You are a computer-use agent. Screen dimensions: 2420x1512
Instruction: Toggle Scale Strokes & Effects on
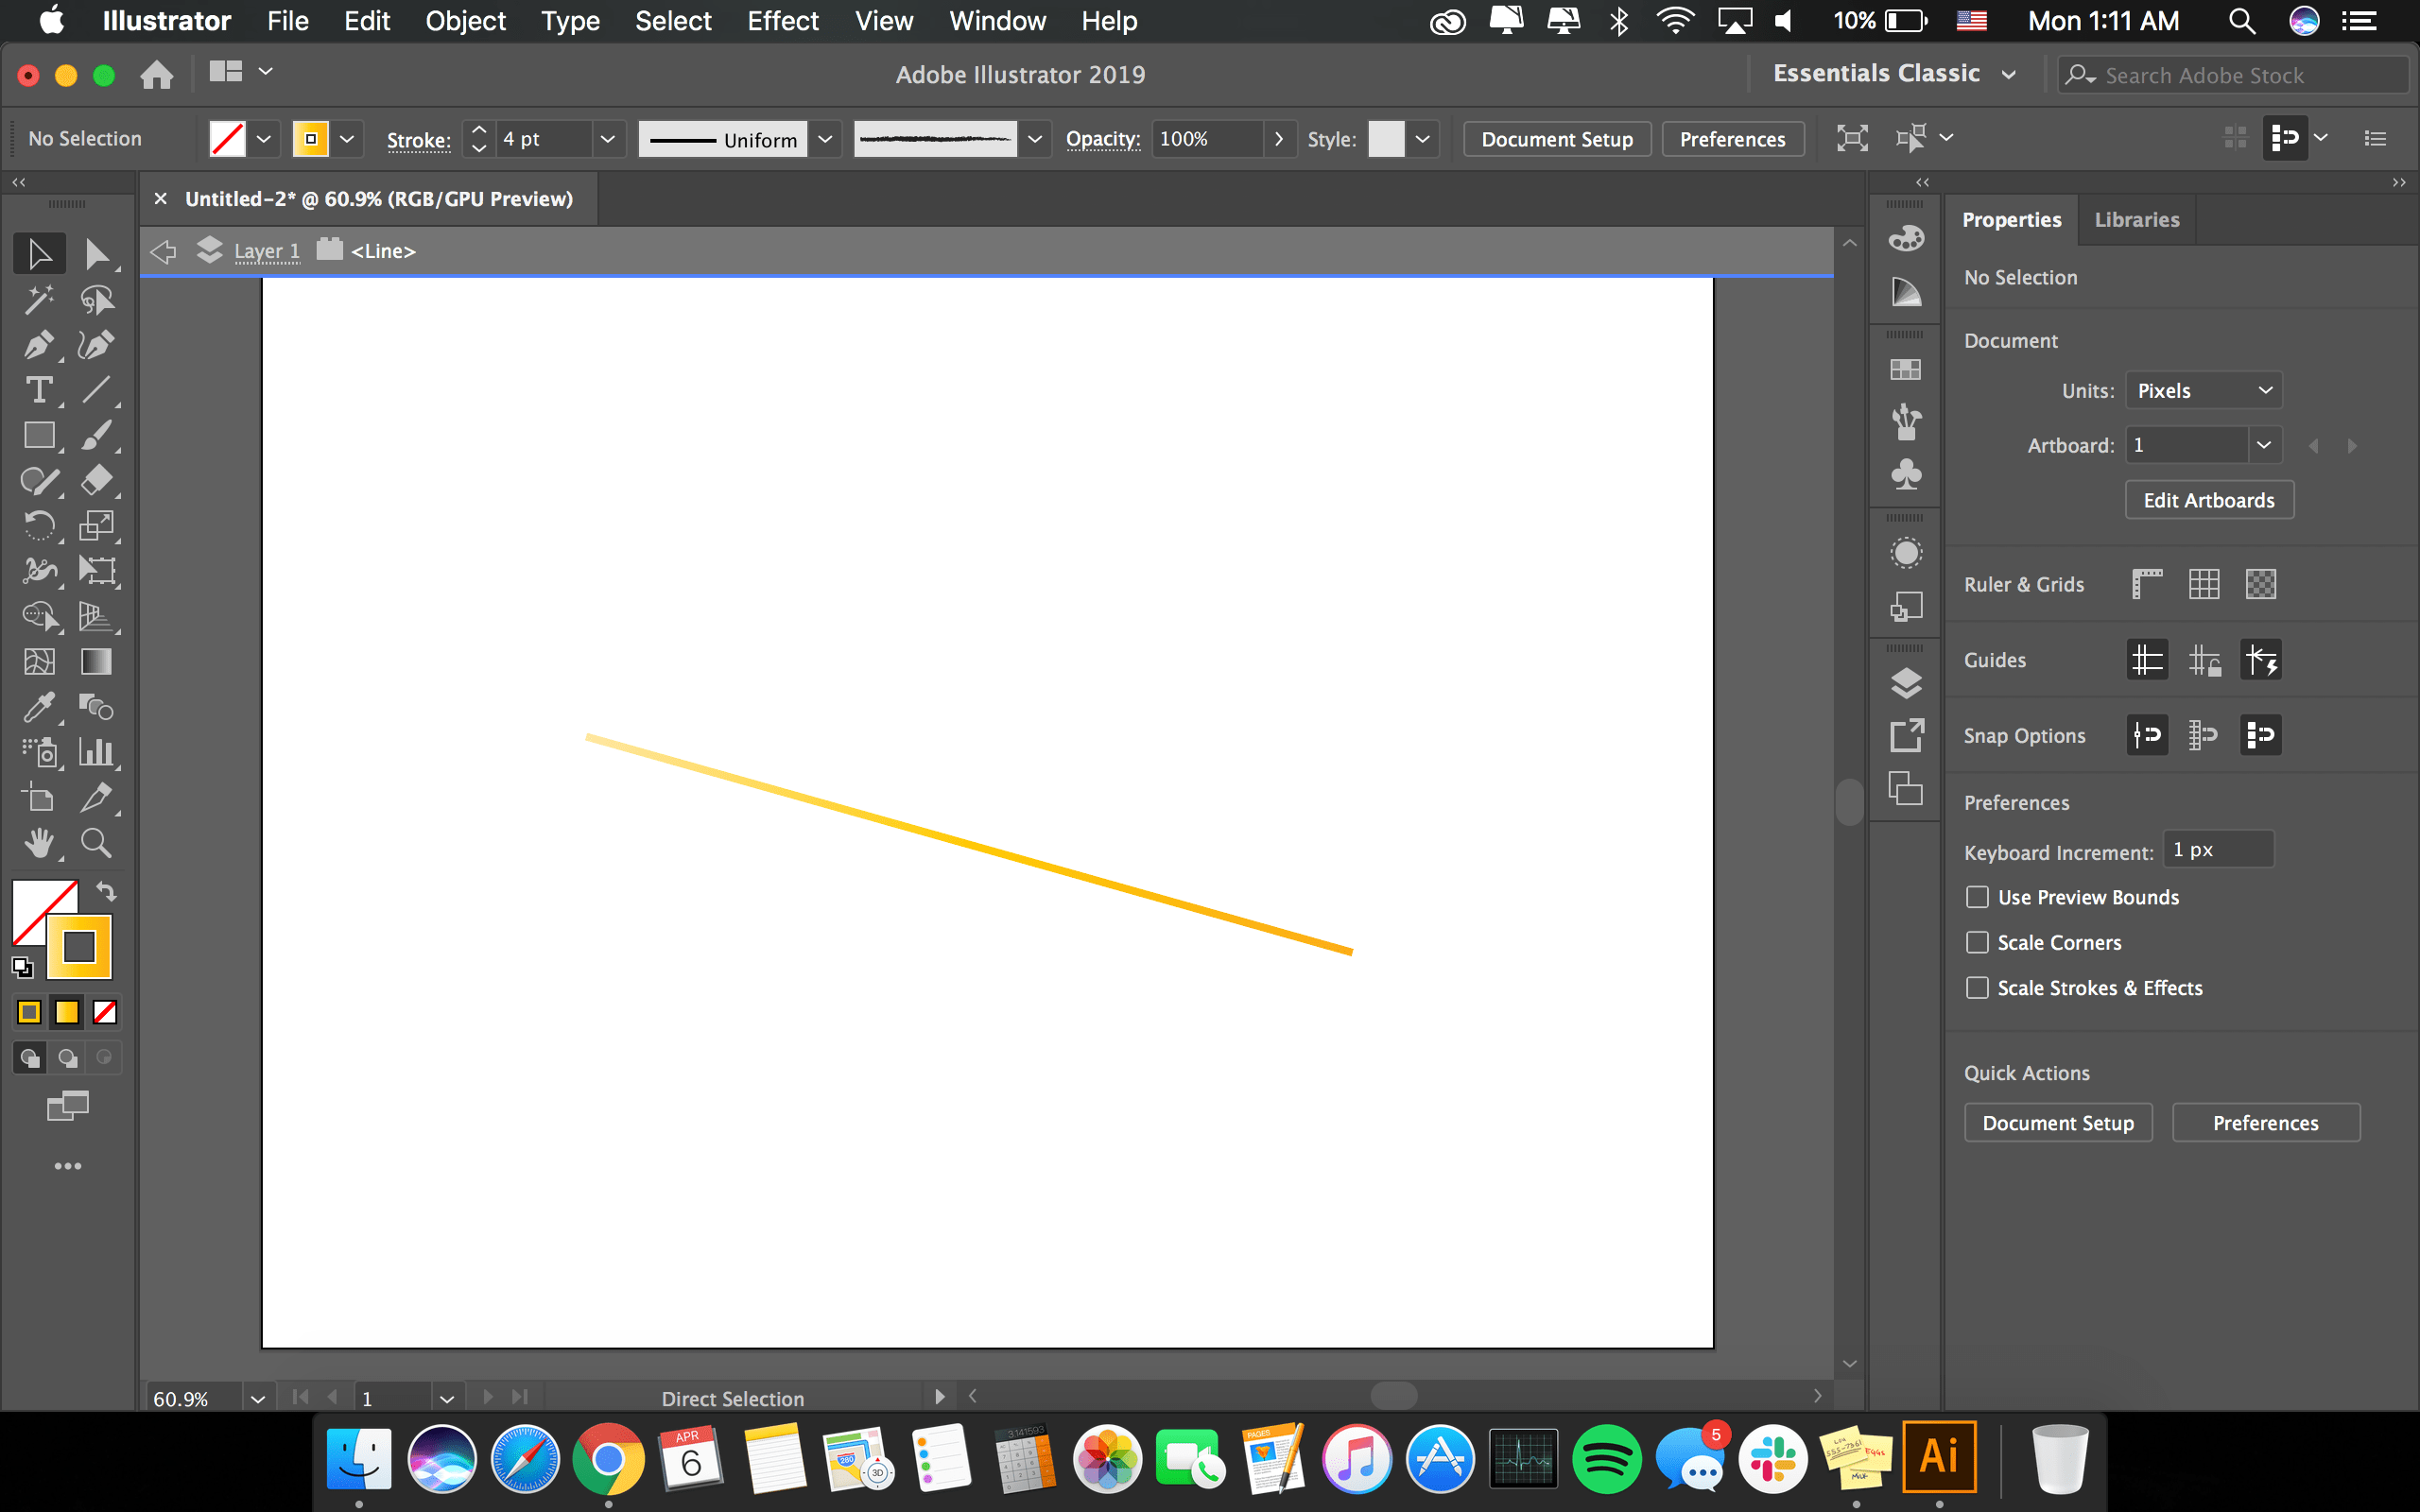click(1977, 987)
